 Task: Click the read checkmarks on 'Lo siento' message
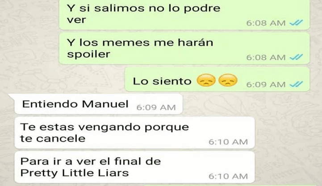point(296,84)
